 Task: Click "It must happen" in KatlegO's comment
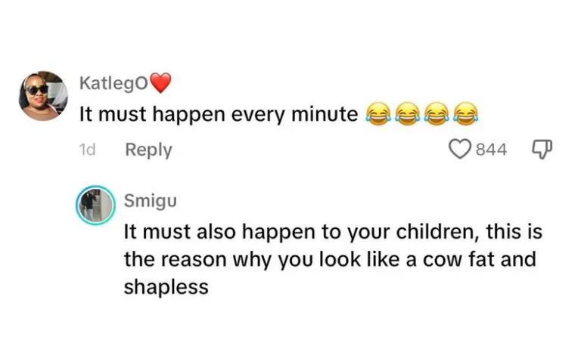[142, 114]
